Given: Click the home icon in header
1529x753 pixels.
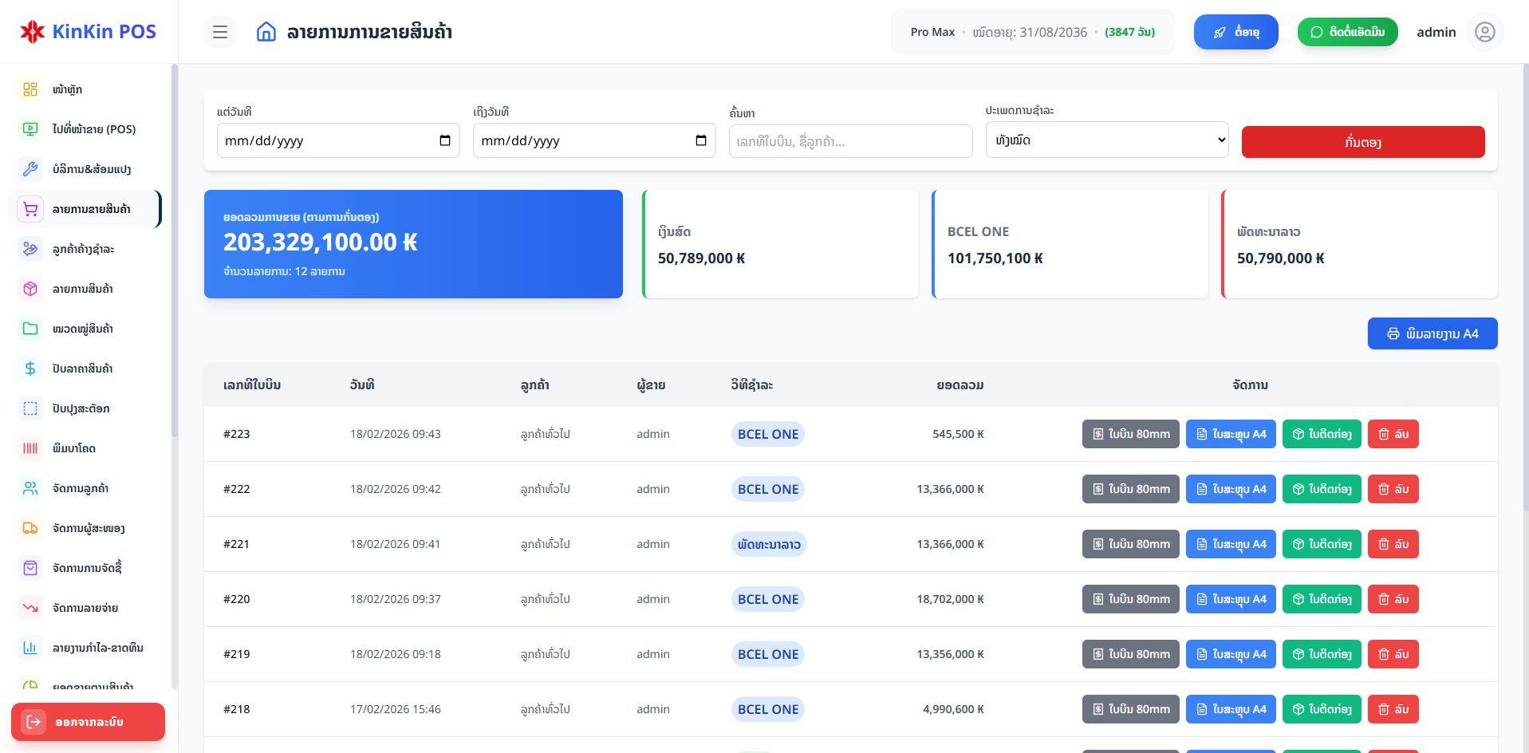Looking at the screenshot, I should point(266,32).
